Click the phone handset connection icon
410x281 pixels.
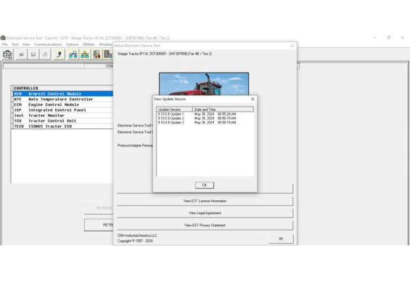click(x=59, y=54)
